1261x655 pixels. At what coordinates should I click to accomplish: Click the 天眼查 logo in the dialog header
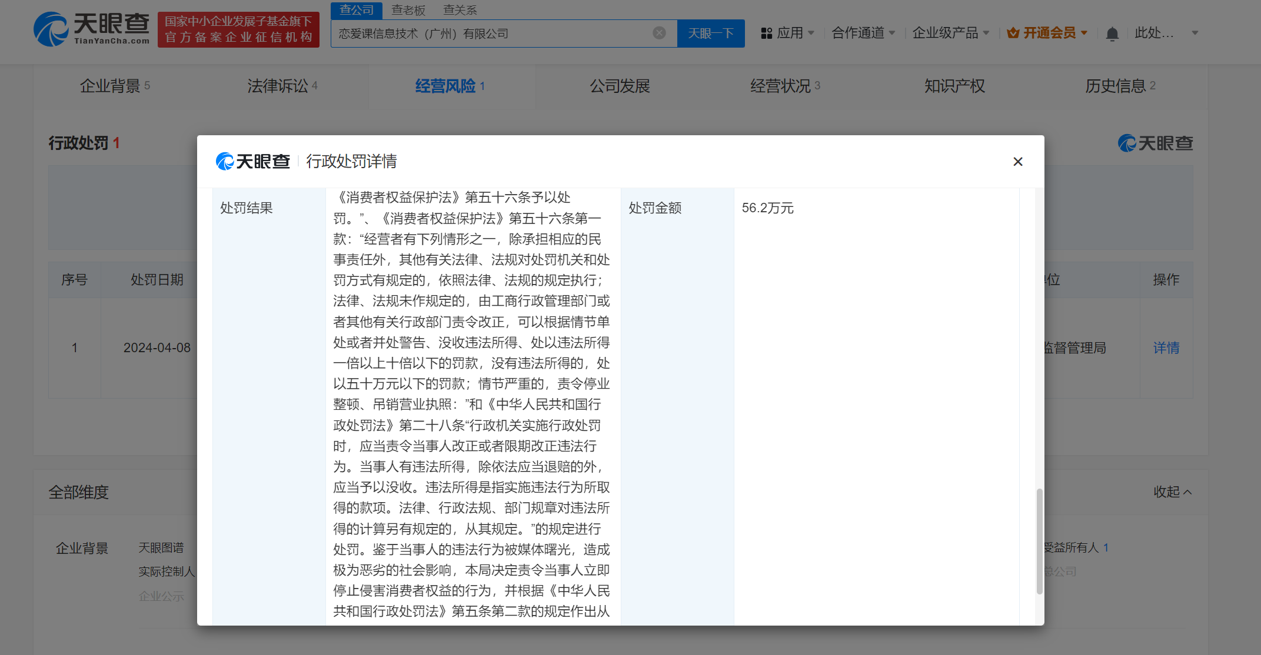[253, 161]
